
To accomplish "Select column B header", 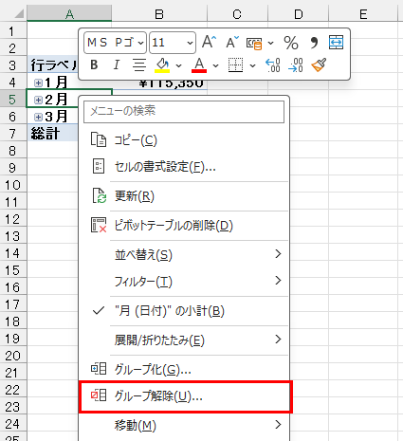I will [x=159, y=14].
